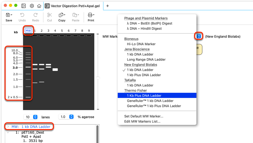
Task: Open the settings gear icon
Action: click(x=32, y=6)
